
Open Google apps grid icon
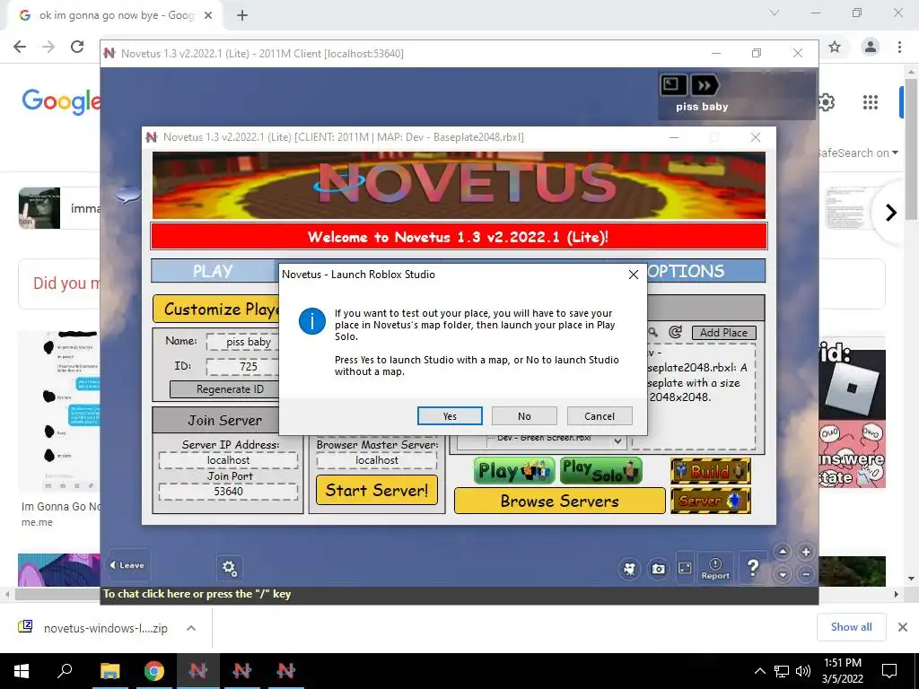click(x=871, y=102)
